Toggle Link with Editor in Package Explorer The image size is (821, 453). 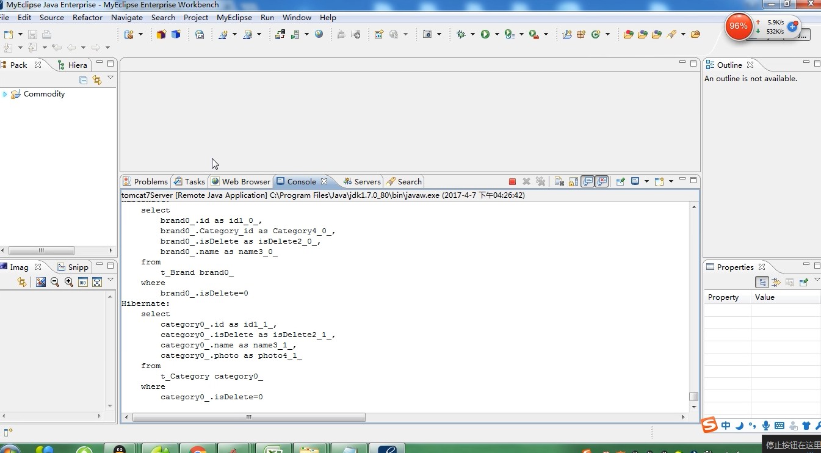click(x=96, y=80)
